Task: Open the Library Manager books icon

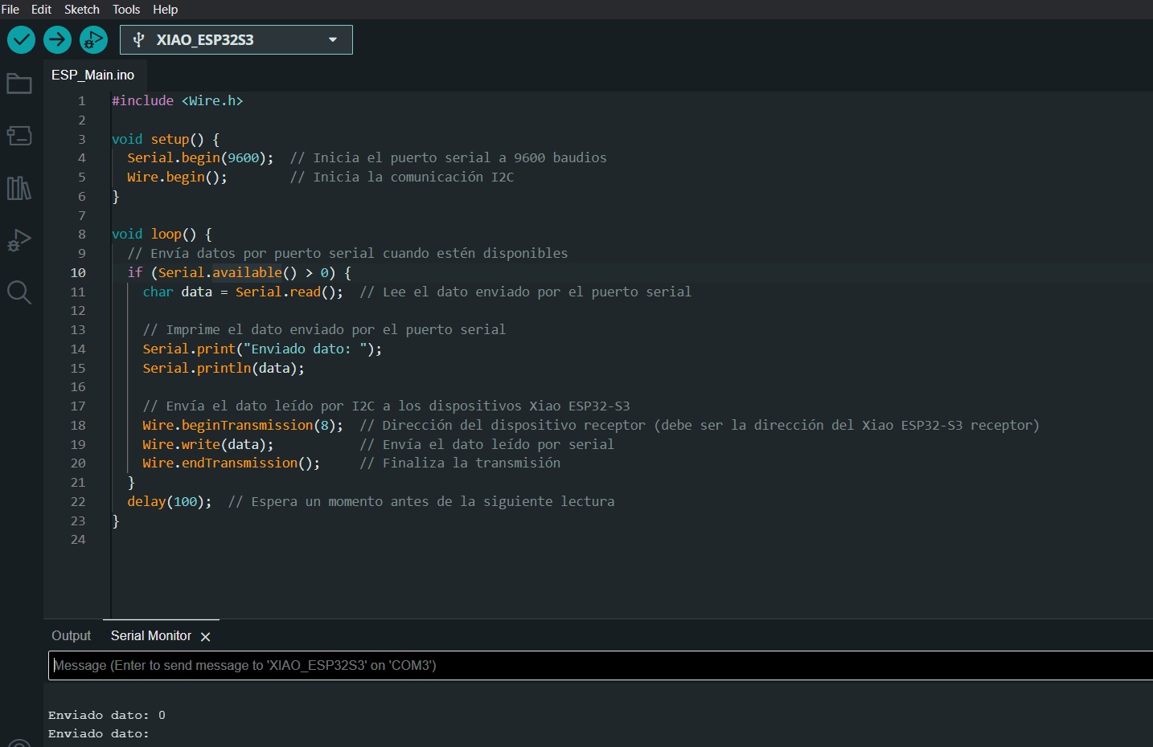Action: tap(19, 189)
